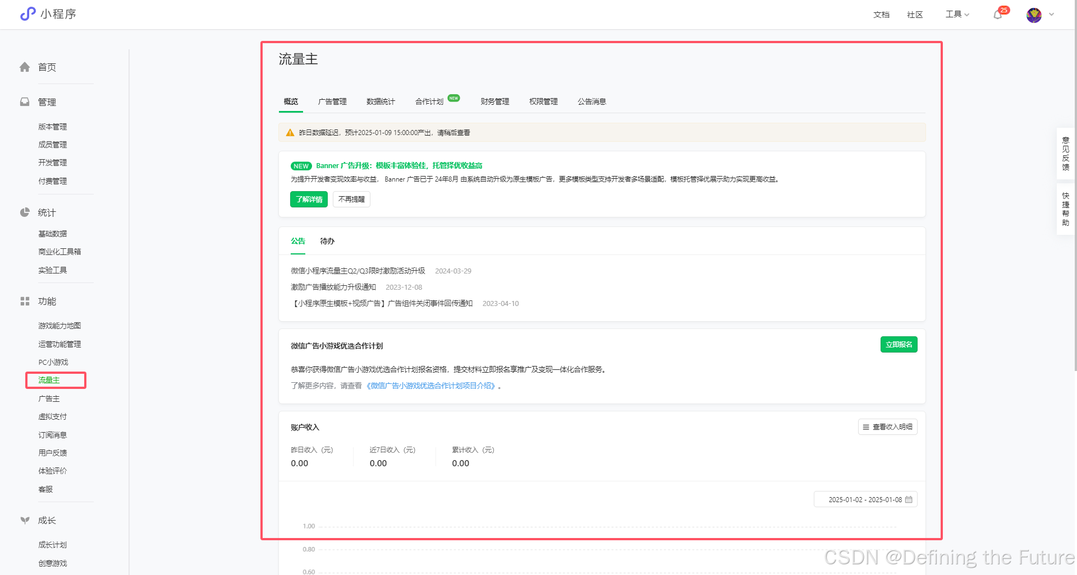Screen dimensions: 1077x575
Task: Open 运营功能管理 in sidebar
Action: pyautogui.click(x=59, y=344)
